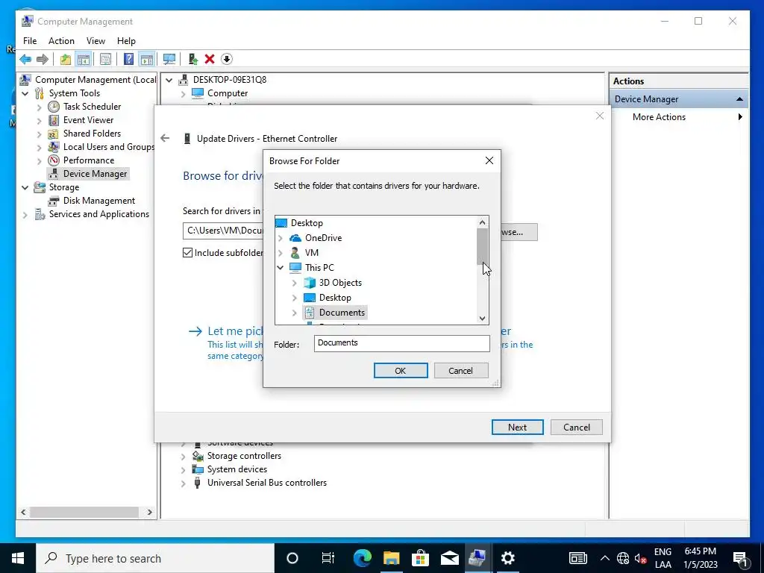This screenshot has height=573, width=764.
Task: Select Local Users and Groups node
Action: [x=109, y=147]
